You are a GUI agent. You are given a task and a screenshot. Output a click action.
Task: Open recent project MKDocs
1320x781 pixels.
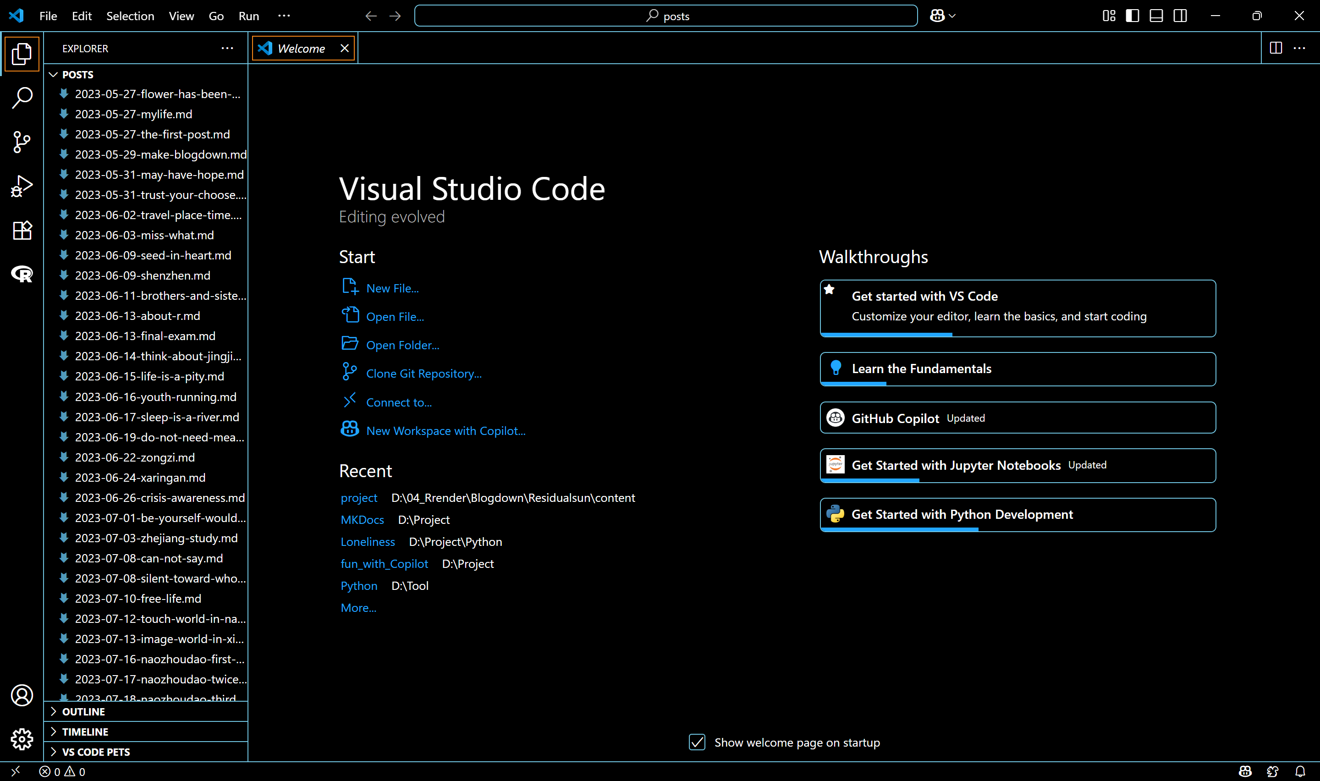point(362,520)
